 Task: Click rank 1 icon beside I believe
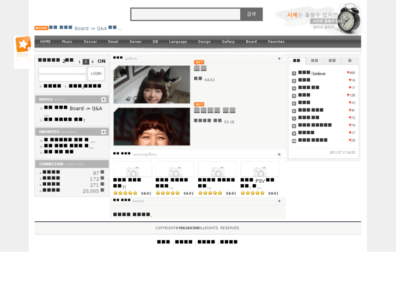(x=294, y=74)
